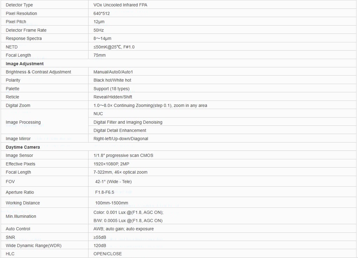Select the Digital Detail Enhancement entry

(120, 130)
